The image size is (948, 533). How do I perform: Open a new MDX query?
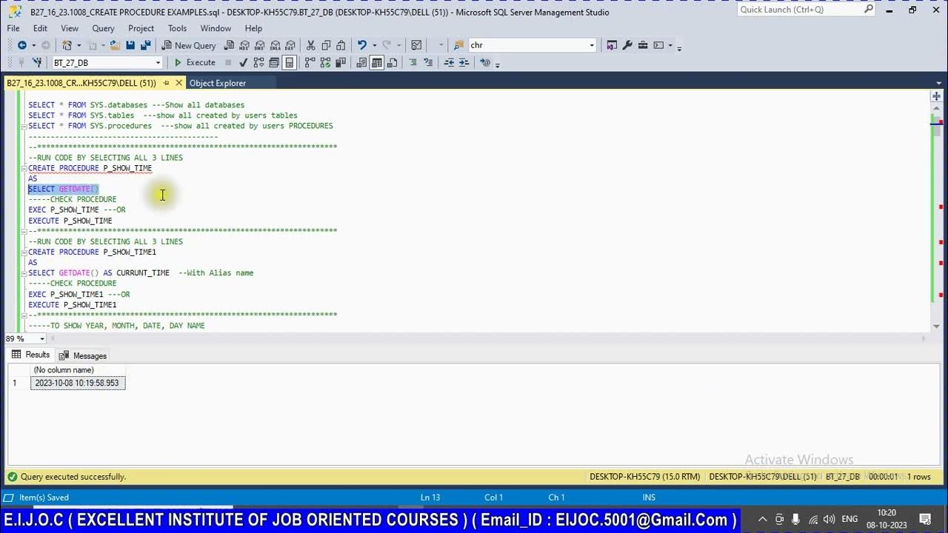click(x=244, y=45)
